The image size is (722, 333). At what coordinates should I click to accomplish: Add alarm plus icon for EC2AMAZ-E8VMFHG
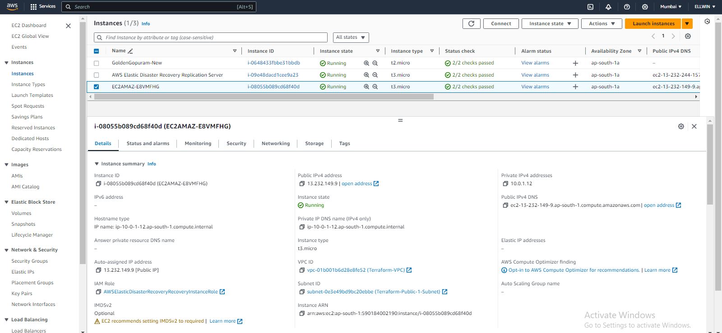[575, 87]
